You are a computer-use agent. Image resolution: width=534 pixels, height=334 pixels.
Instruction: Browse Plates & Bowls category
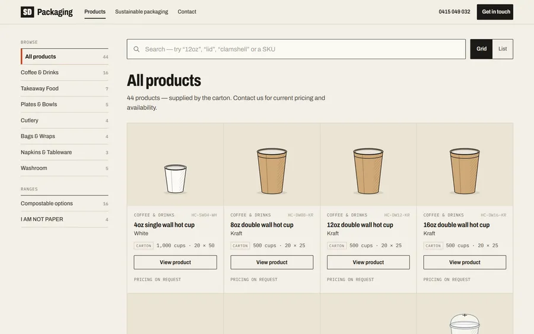pyautogui.click(x=64, y=104)
